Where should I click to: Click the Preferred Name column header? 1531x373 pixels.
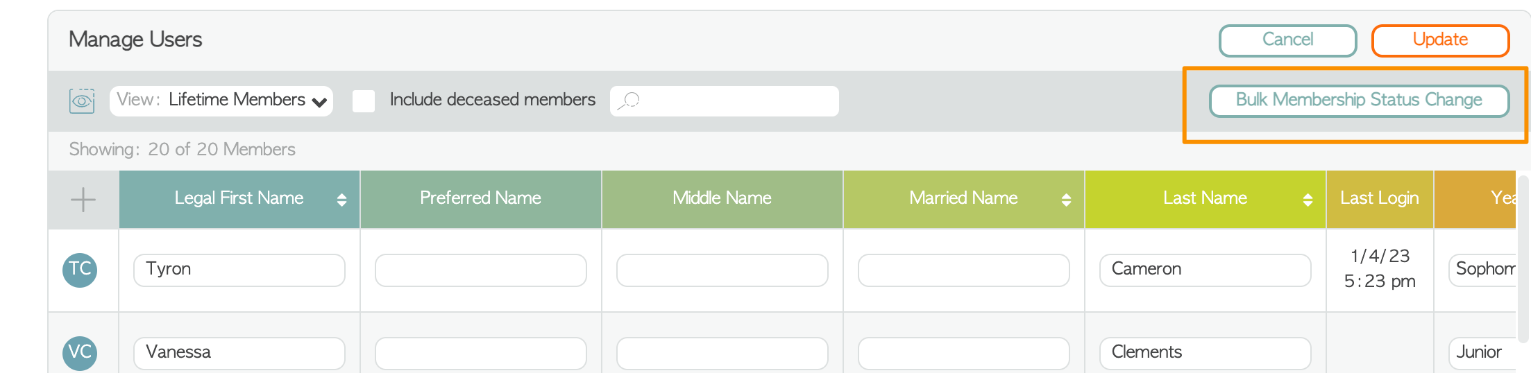coord(480,199)
